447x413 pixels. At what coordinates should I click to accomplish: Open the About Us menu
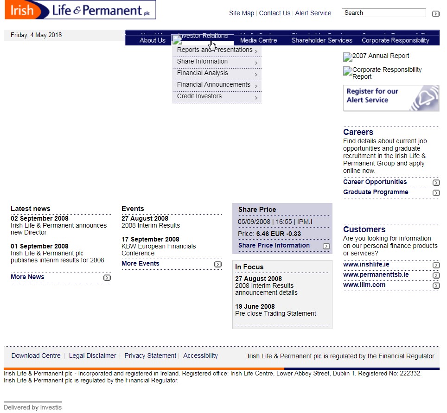tap(152, 40)
